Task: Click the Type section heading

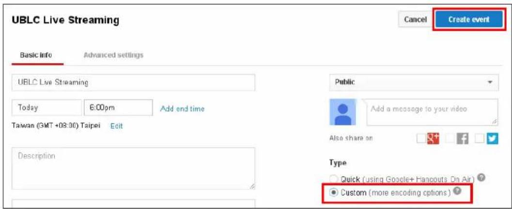Action: [338, 163]
